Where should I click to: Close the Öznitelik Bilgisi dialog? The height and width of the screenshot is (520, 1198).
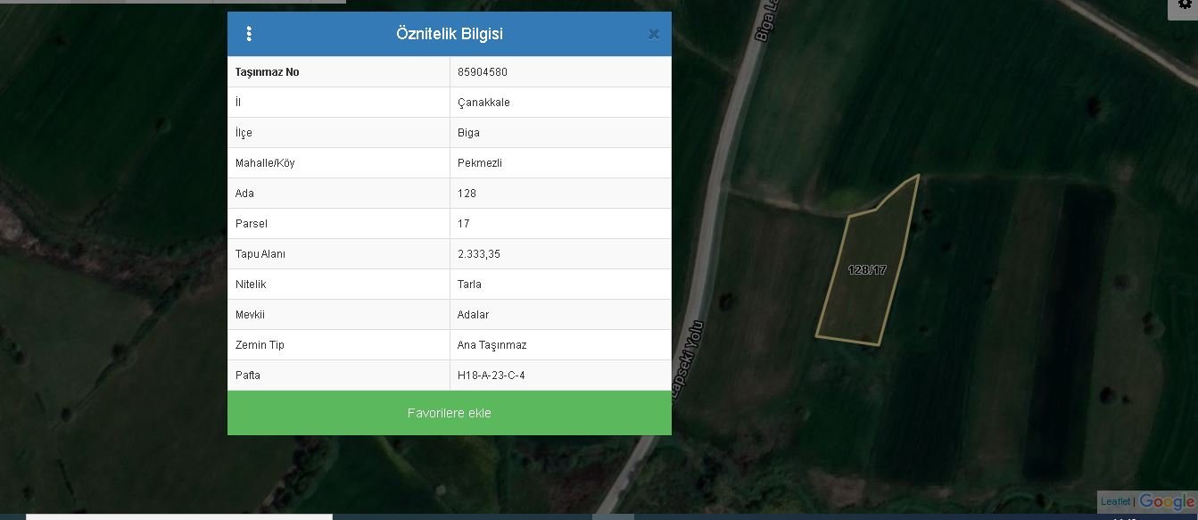[x=653, y=35]
